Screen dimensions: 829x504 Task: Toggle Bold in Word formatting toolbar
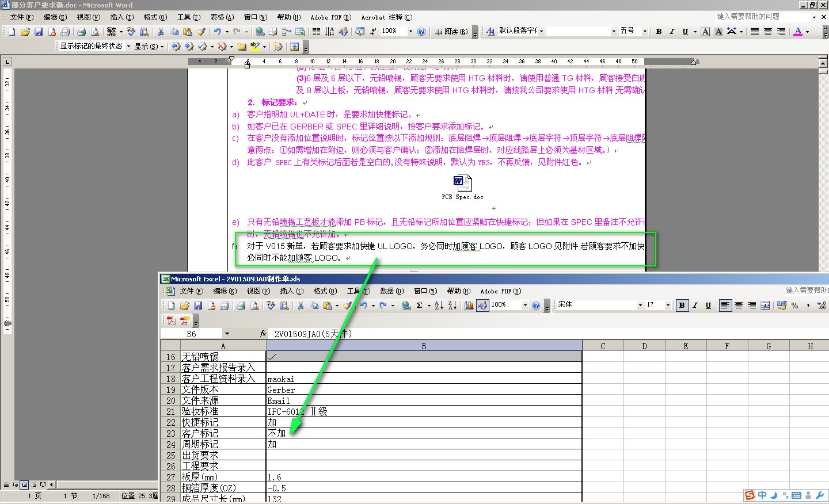[x=659, y=32]
